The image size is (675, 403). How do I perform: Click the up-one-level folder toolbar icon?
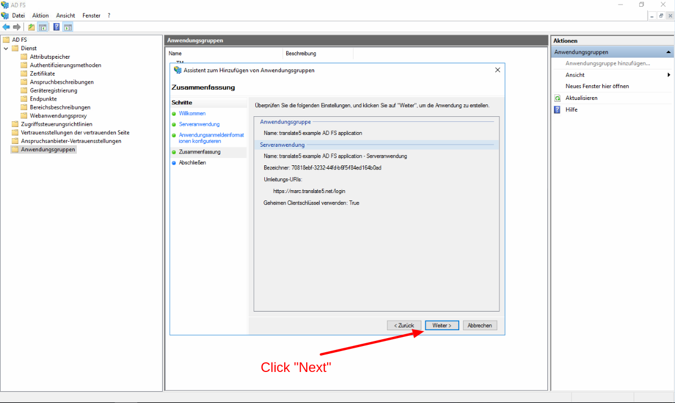[31, 27]
